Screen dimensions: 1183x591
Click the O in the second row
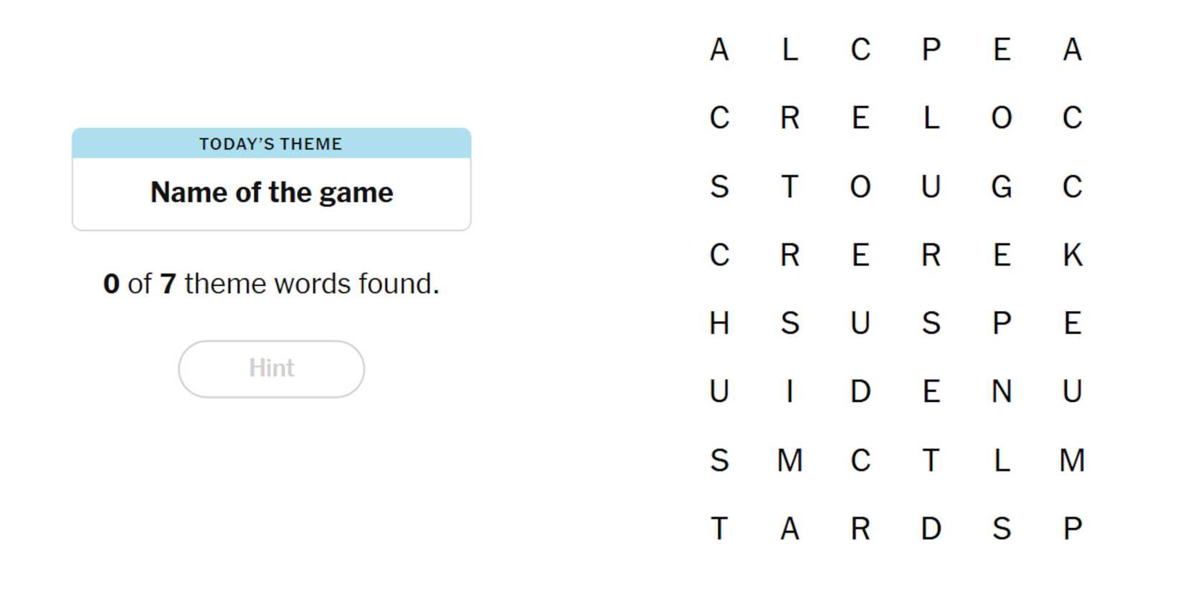tap(1002, 117)
